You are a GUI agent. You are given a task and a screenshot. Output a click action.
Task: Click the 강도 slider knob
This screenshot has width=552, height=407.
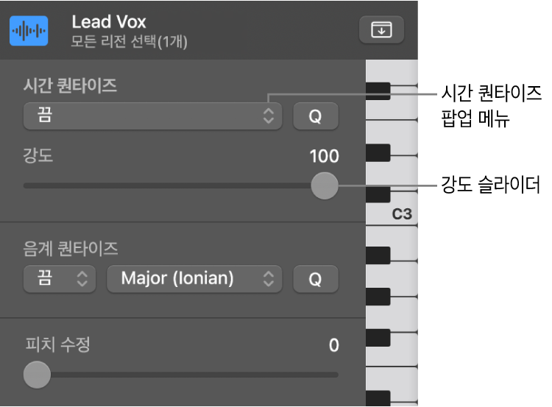323,185
